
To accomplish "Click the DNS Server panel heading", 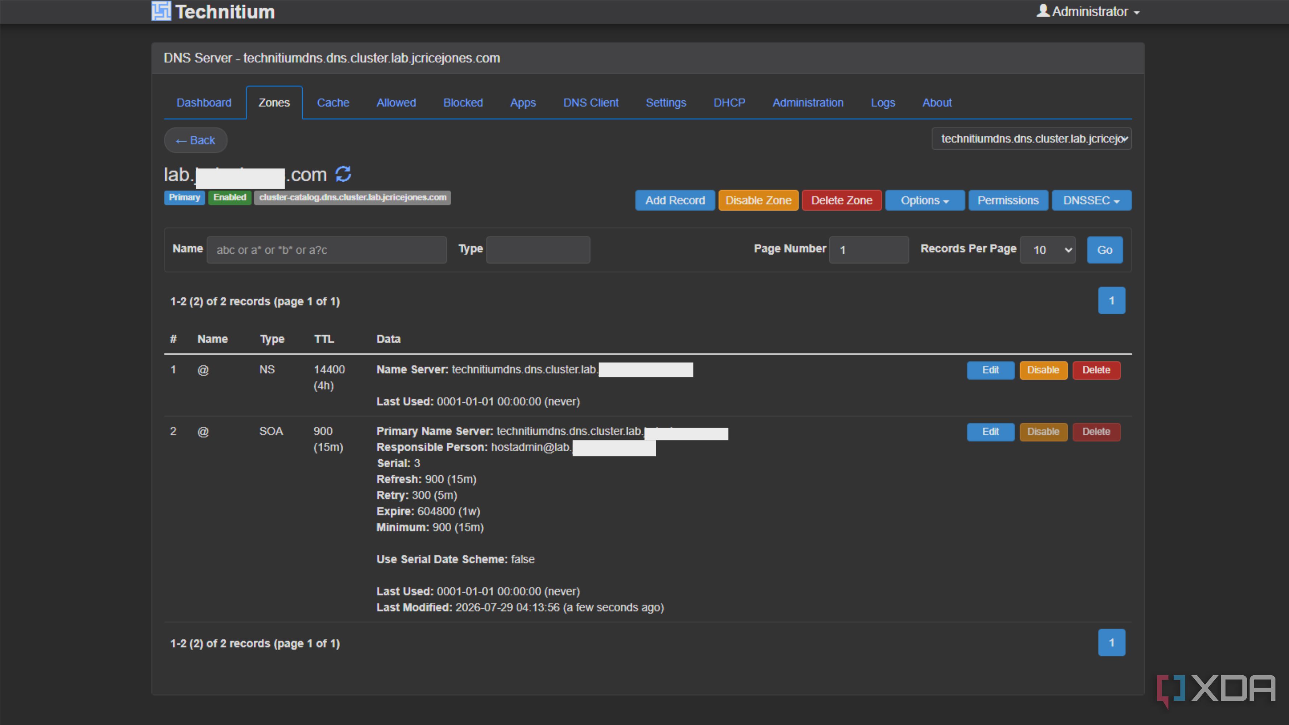I will pyautogui.click(x=332, y=58).
